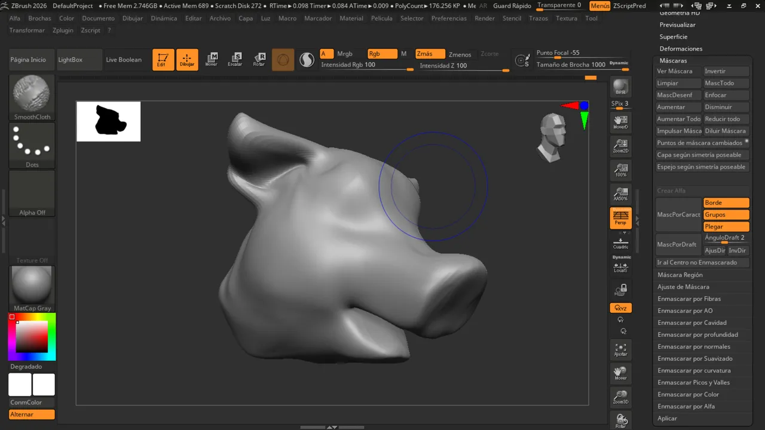Click the Zoom2D icon

(x=621, y=146)
